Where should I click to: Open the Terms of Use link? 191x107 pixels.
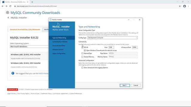[35, 94]
